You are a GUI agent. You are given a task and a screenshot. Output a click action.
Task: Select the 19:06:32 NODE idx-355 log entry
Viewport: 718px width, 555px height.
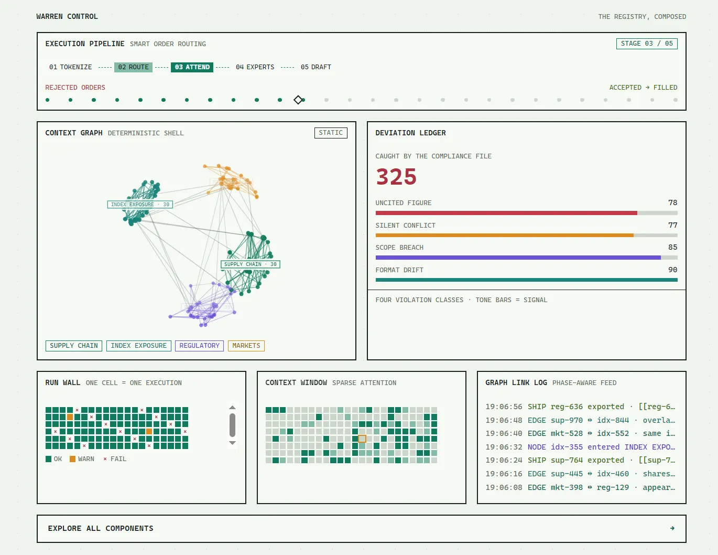[581, 447]
